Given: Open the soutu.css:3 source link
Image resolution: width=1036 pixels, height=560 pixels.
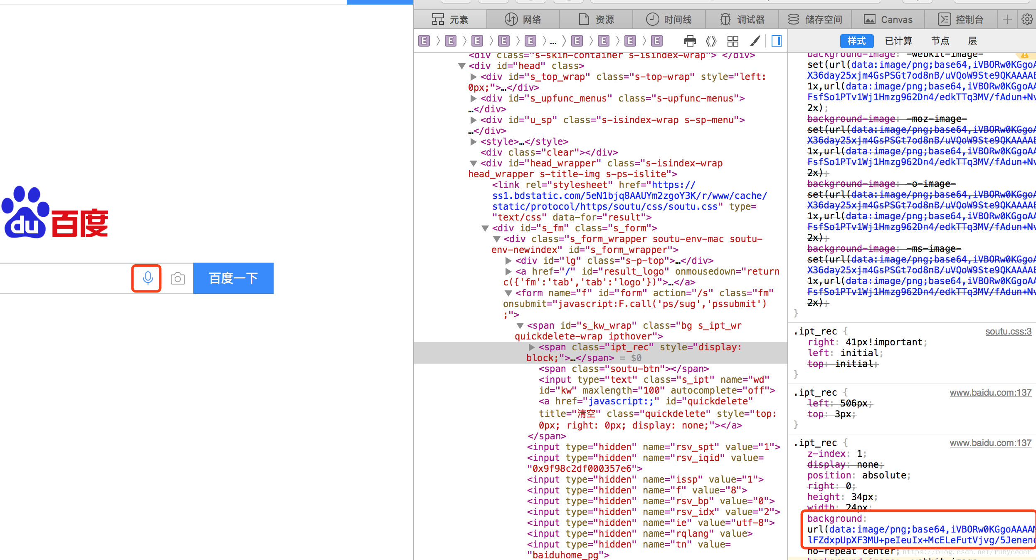Looking at the screenshot, I should pyautogui.click(x=1008, y=332).
